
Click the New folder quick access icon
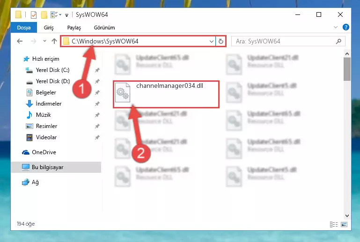click(44, 15)
